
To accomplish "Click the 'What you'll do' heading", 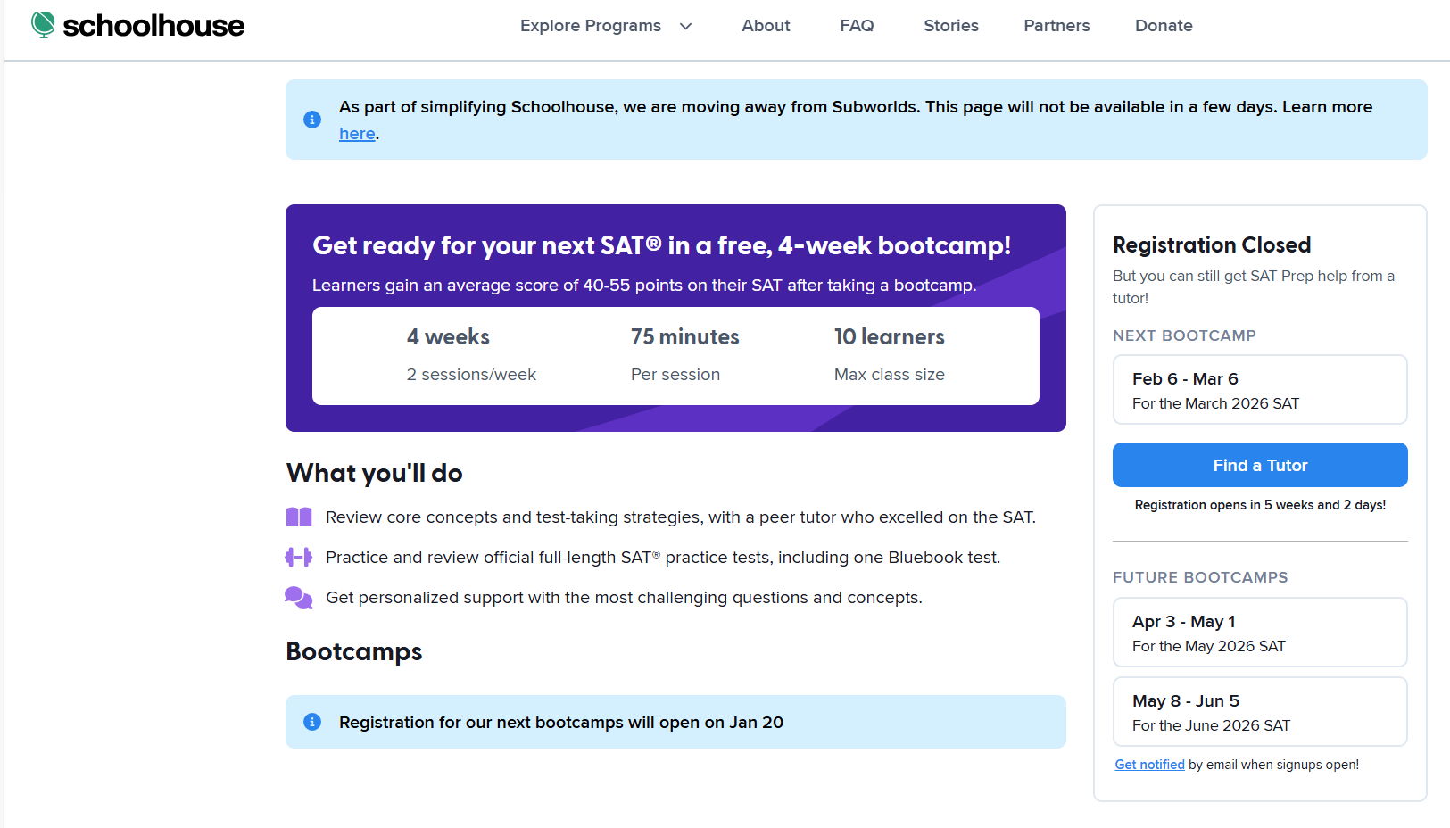I will [x=375, y=473].
